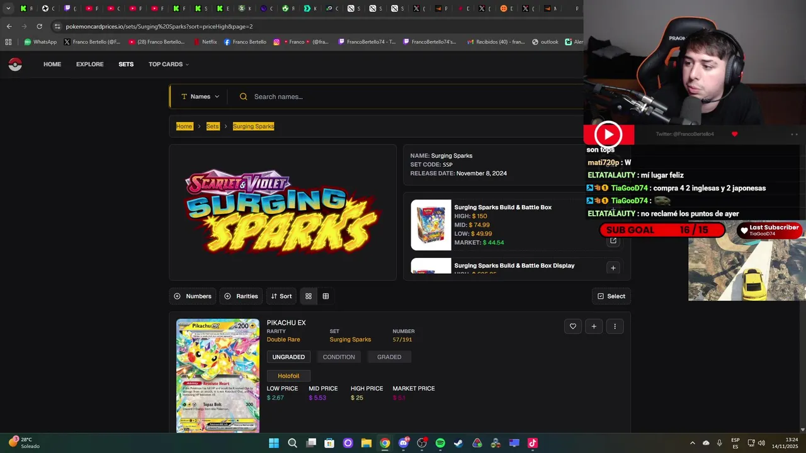Open Steam from the taskbar
This screenshot has height=453, width=806.
point(458,443)
